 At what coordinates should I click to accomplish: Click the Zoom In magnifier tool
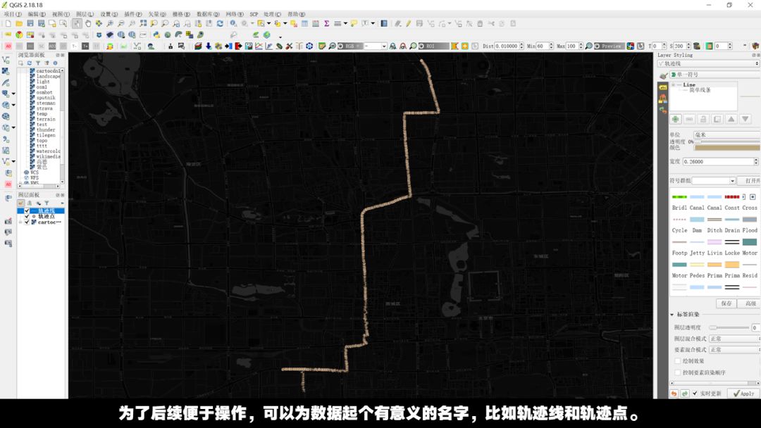pyautogui.click(x=110, y=23)
